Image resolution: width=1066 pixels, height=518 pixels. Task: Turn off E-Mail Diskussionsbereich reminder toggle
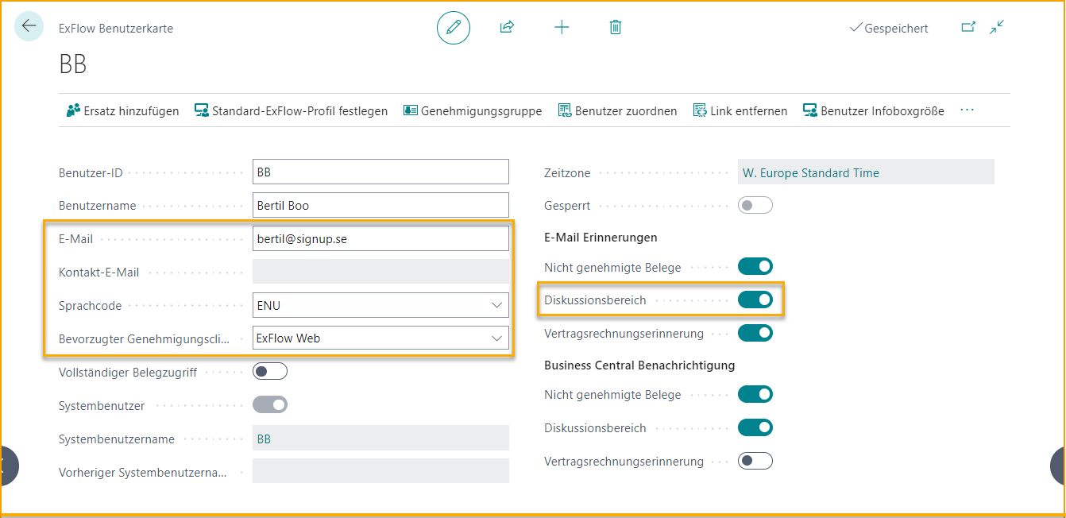point(755,300)
